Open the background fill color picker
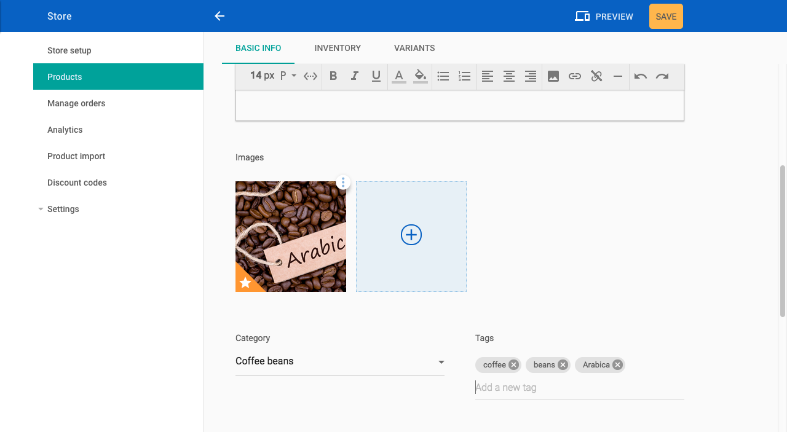 [x=421, y=76]
